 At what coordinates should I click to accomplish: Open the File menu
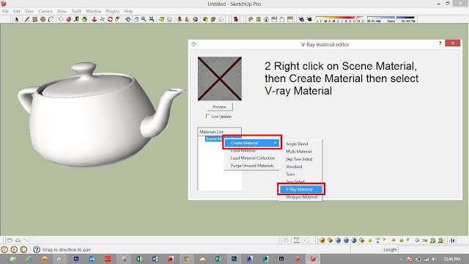[x=5, y=12]
